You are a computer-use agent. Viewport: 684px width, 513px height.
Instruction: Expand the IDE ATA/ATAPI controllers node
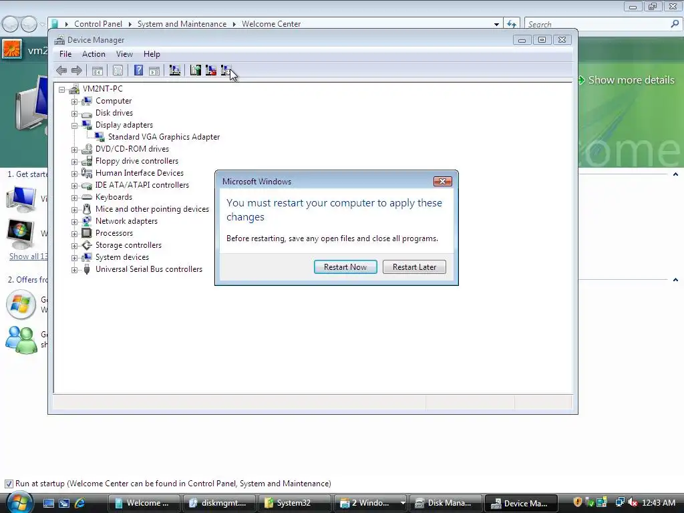pos(75,186)
